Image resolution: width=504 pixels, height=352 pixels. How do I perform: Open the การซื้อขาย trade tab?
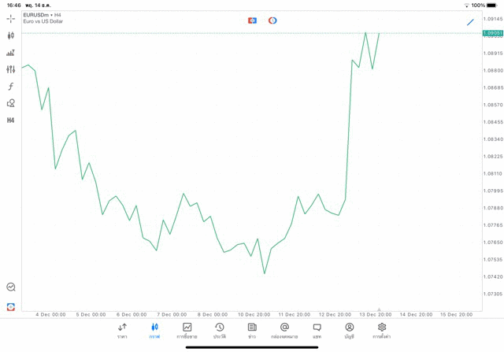[x=187, y=331]
